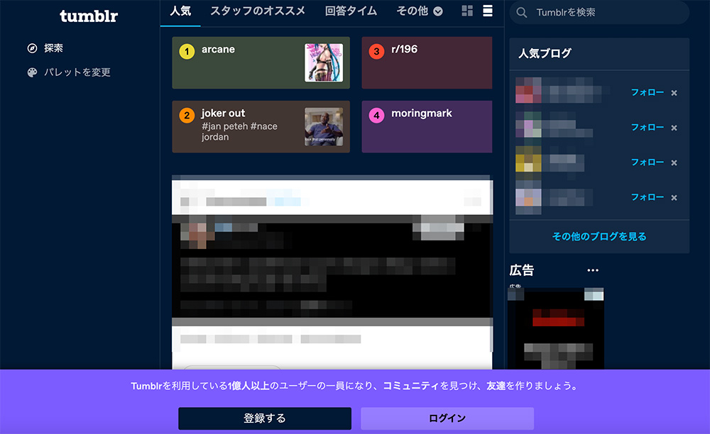The image size is (710, 434).
Task: Dismiss the second recommended blog
Action: coord(674,128)
